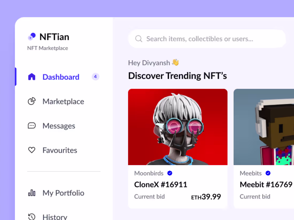Open the Messages chat bubble icon
Screen dimensions: 294x220
click(32, 126)
